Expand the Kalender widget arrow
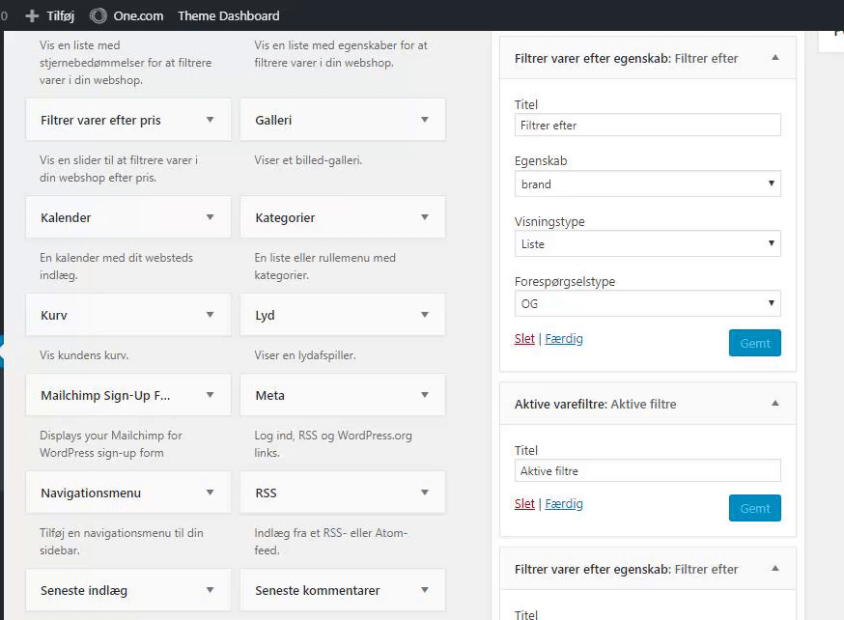Viewport: 844px width, 620px height. (210, 217)
